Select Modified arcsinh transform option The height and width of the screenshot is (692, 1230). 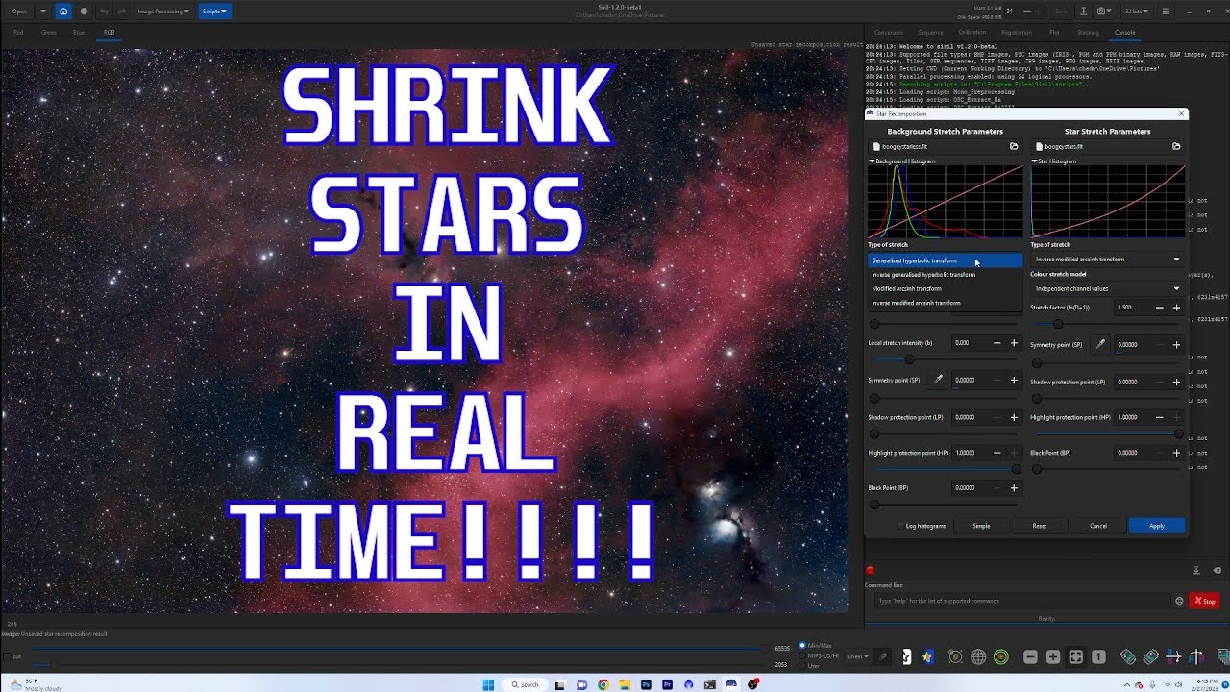(945, 288)
